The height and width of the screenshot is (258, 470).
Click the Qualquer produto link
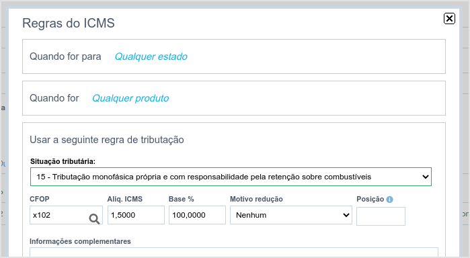[130, 98]
